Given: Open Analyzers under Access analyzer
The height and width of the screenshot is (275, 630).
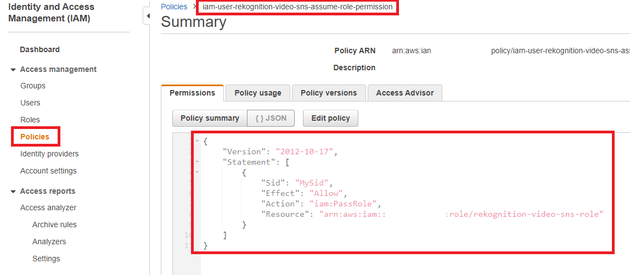Looking at the screenshot, I should [x=49, y=242].
